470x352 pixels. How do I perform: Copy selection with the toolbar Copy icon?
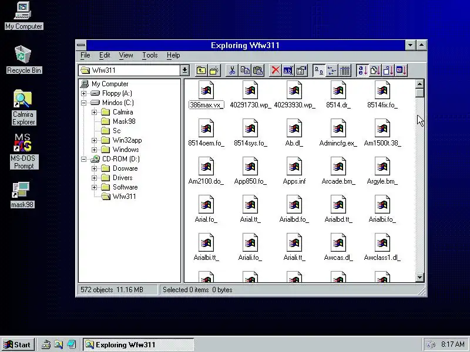(x=245, y=70)
